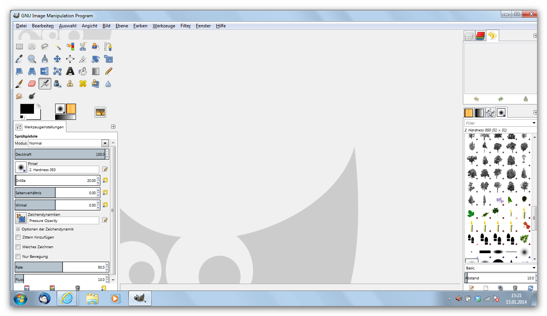
Task: Select the Rectangle Select tool
Action: pos(19,47)
